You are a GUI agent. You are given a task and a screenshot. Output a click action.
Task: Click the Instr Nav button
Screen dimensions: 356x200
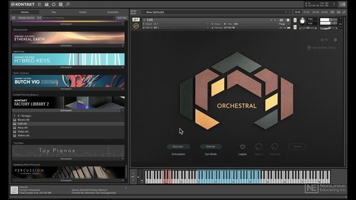[x=122, y=18]
